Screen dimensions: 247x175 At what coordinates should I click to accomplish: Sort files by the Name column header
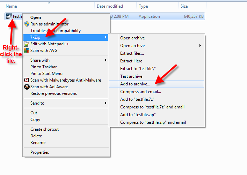pos(12,6)
